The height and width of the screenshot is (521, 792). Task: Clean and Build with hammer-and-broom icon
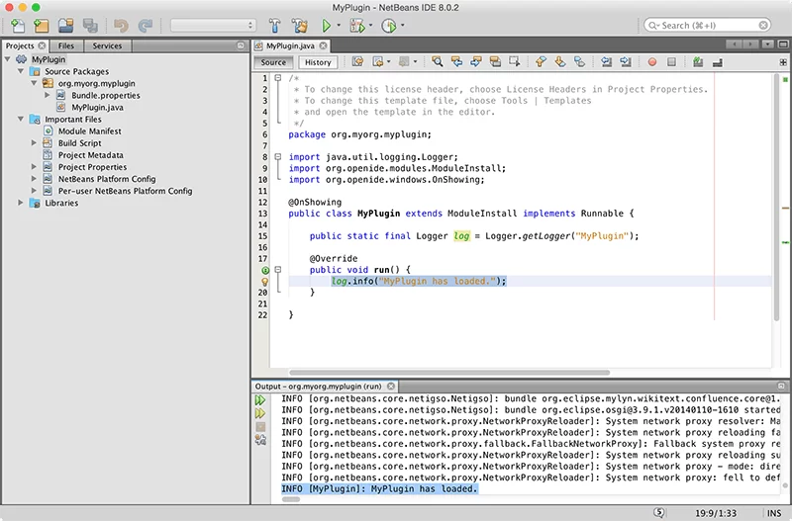[299, 26]
